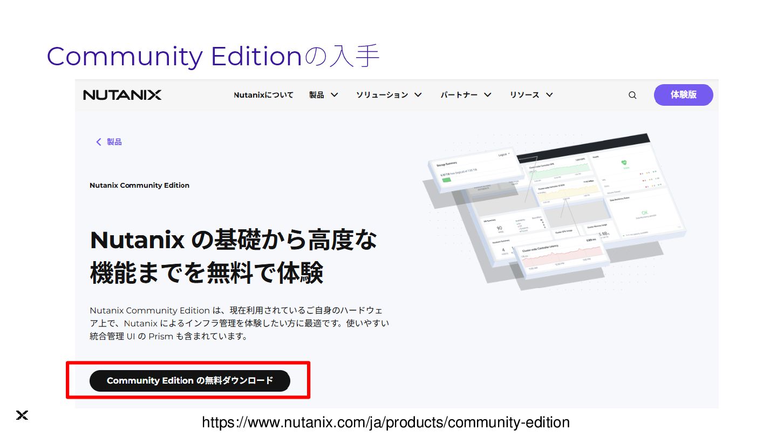Expand the ソリューション dropdown menu
Viewport: 777px width, 437px height.
(x=388, y=95)
